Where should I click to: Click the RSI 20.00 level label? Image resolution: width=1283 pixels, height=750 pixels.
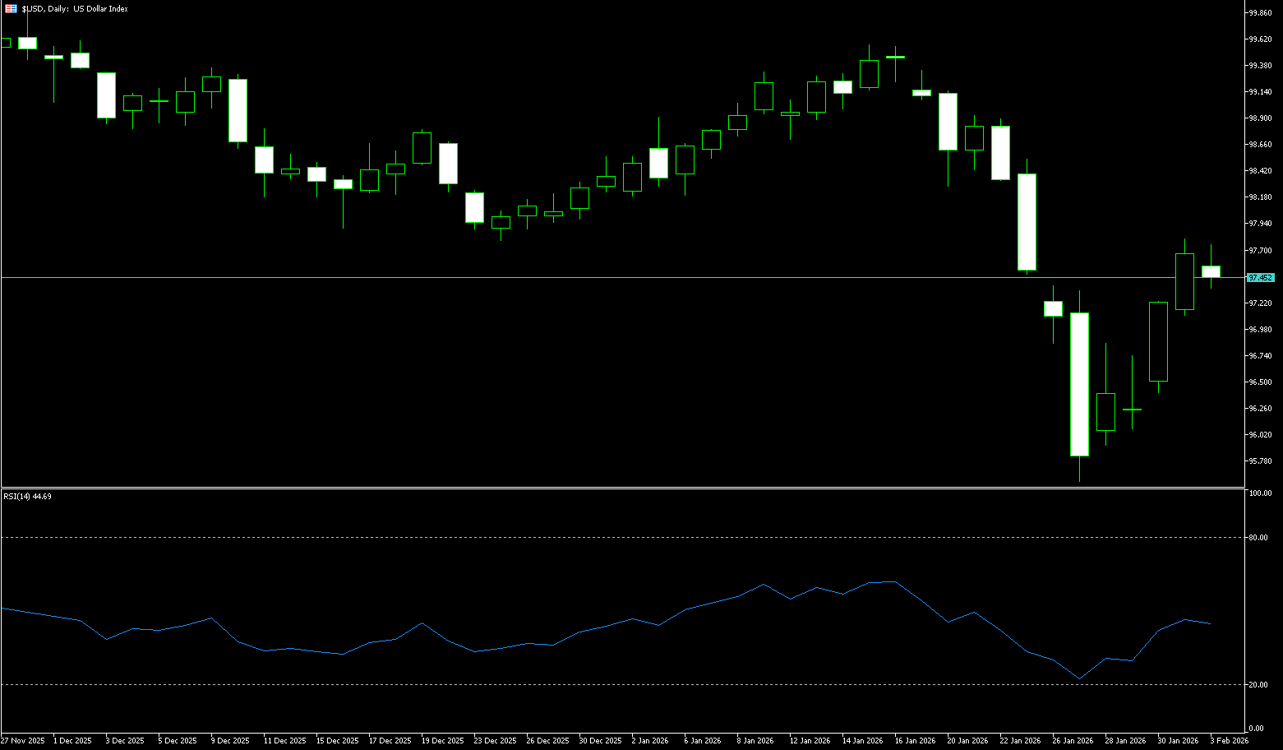click(x=1258, y=685)
